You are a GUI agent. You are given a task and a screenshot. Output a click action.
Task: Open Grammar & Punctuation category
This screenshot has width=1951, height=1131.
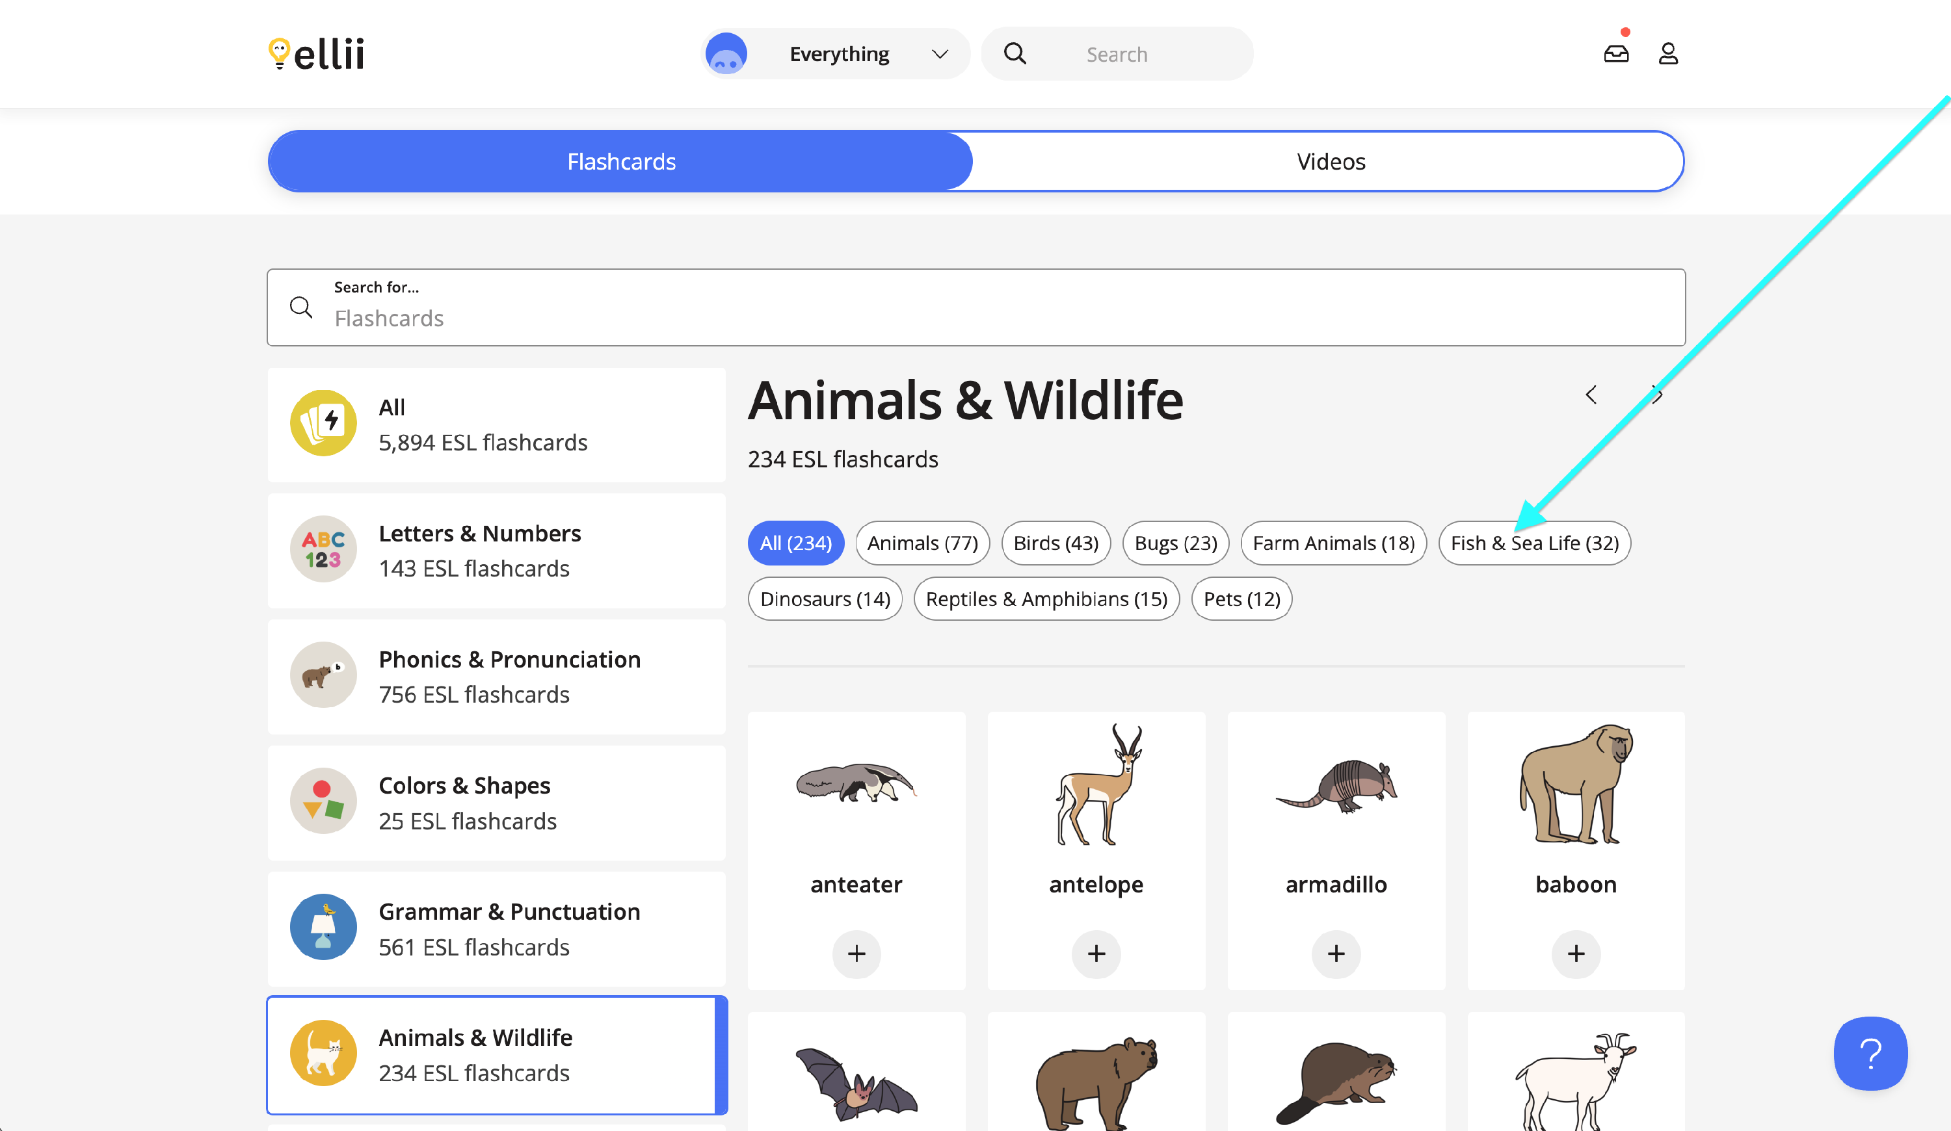point(496,928)
